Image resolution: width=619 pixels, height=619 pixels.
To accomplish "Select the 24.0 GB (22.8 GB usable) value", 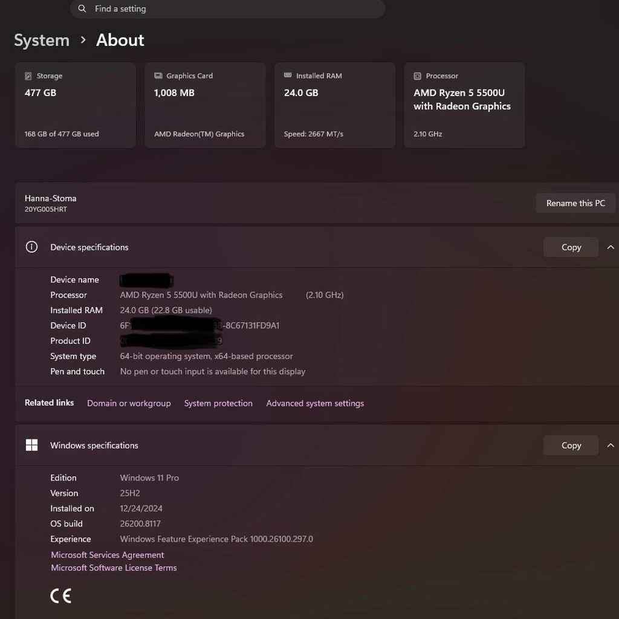I will 166,310.
